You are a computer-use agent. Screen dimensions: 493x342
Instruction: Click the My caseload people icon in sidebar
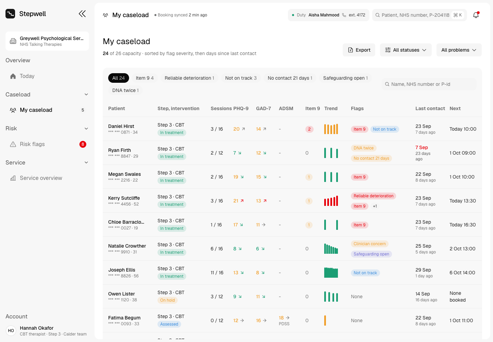tap(13, 110)
